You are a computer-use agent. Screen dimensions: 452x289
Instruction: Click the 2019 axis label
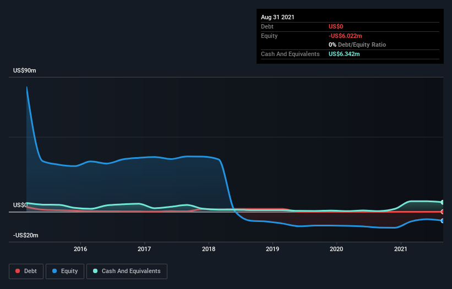pos(273,249)
